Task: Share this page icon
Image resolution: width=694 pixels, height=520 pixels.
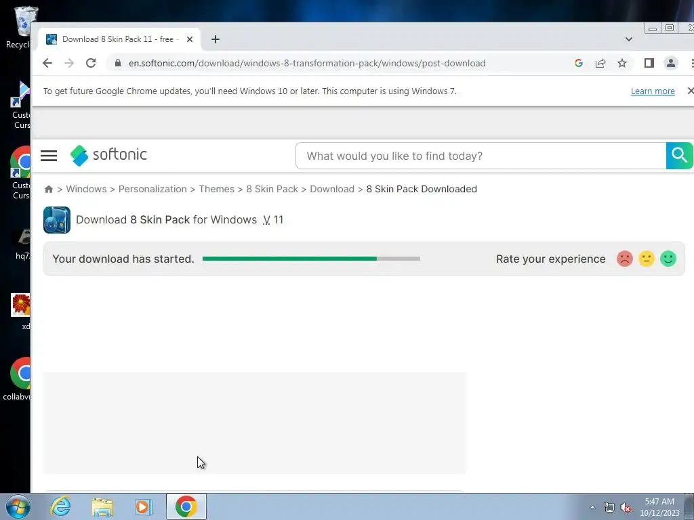Action: (x=600, y=63)
